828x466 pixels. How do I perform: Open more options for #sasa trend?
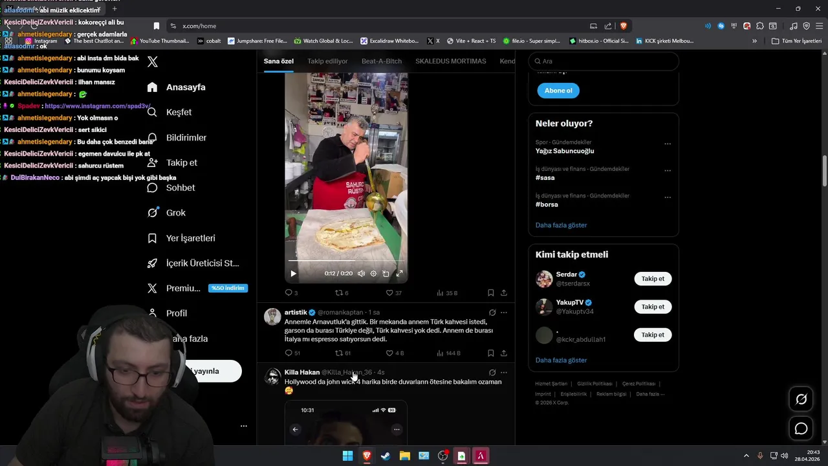click(x=668, y=171)
